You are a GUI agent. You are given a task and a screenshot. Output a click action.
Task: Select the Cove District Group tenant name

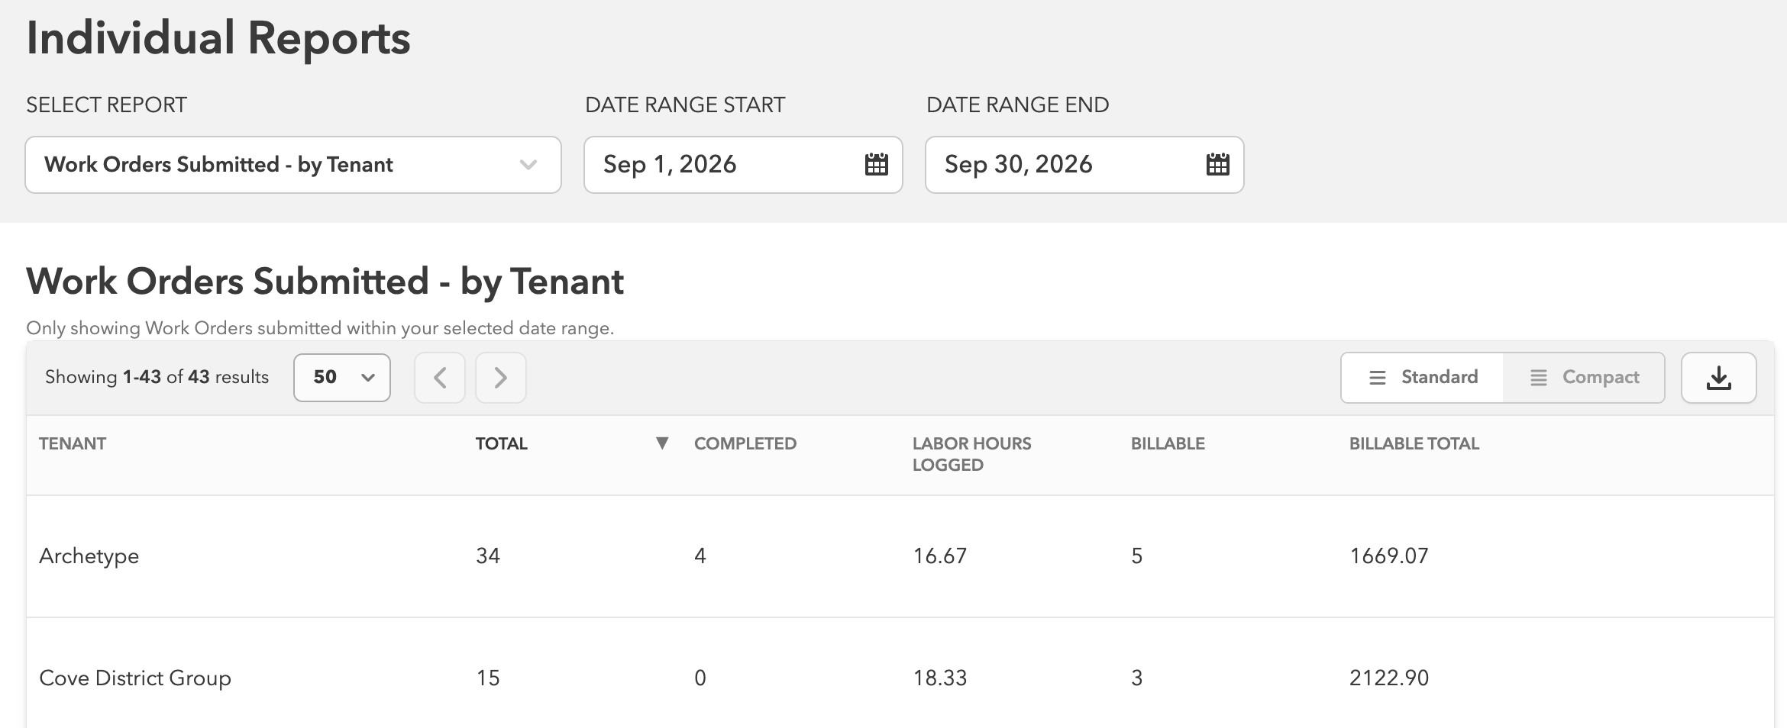pos(135,678)
